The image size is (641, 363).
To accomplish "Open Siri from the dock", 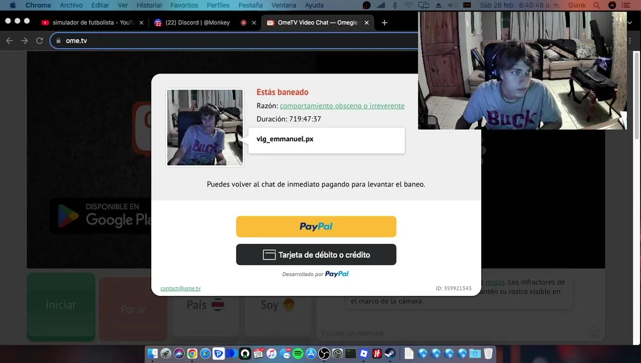I will [x=179, y=354].
